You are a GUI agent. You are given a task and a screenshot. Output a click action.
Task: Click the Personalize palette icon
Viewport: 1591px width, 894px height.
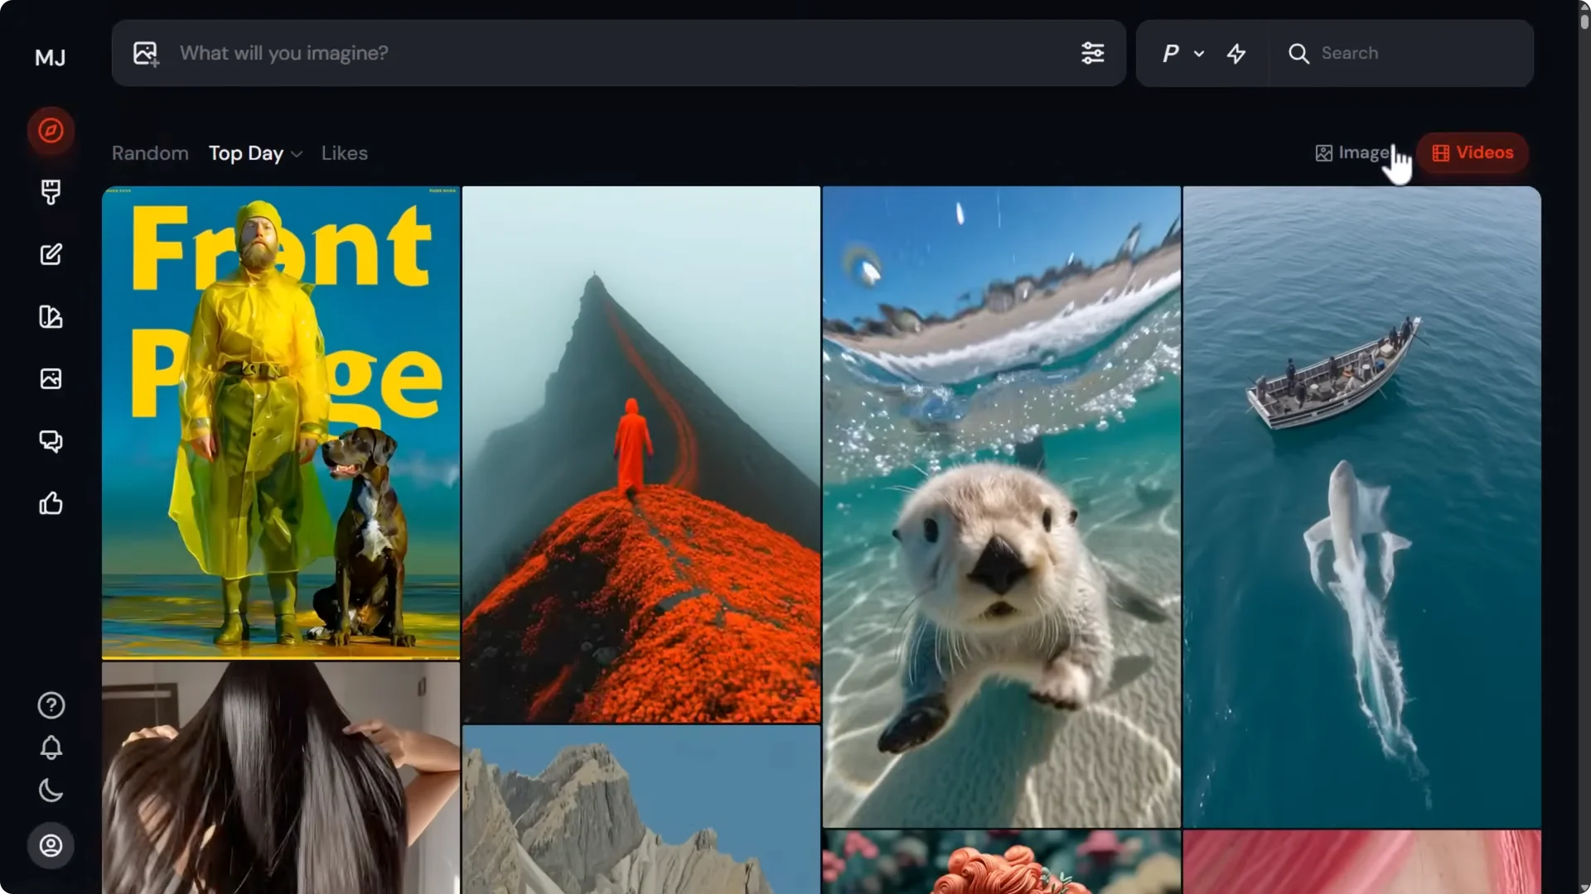point(51,317)
